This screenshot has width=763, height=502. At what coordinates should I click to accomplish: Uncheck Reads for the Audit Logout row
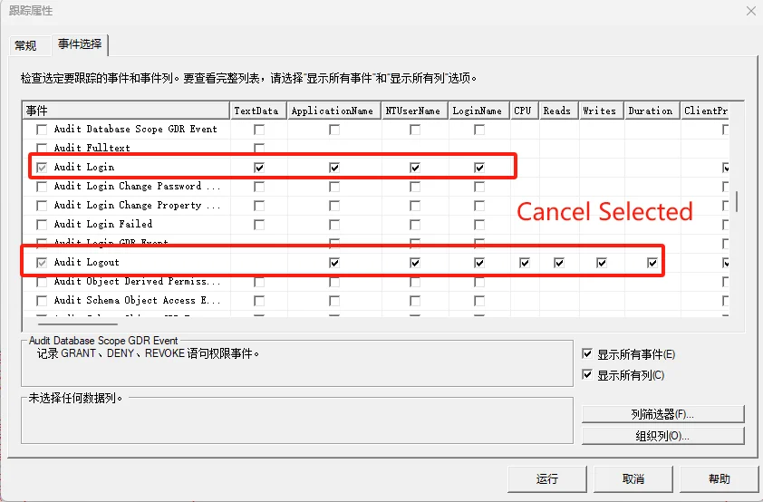point(559,263)
